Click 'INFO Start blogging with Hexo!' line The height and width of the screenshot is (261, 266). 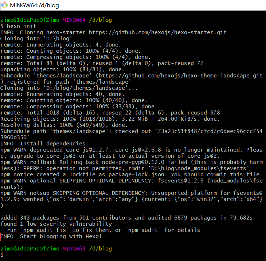click(x=51, y=236)
